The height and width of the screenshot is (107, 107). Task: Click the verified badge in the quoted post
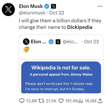(x=51, y=42)
